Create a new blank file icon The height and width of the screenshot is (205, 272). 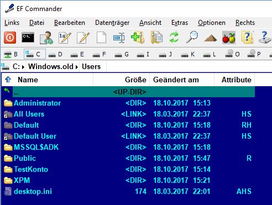tap(101, 38)
